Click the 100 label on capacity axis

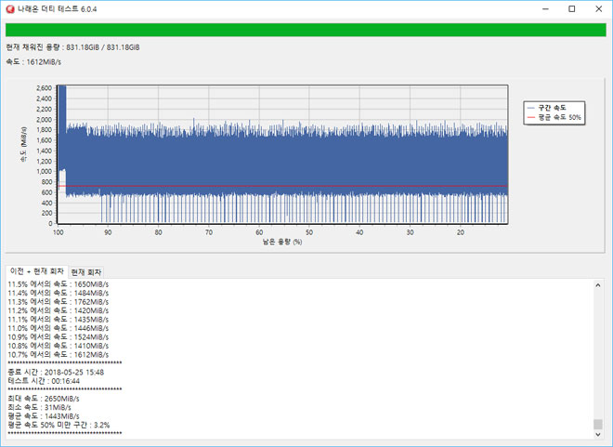pos(58,232)
